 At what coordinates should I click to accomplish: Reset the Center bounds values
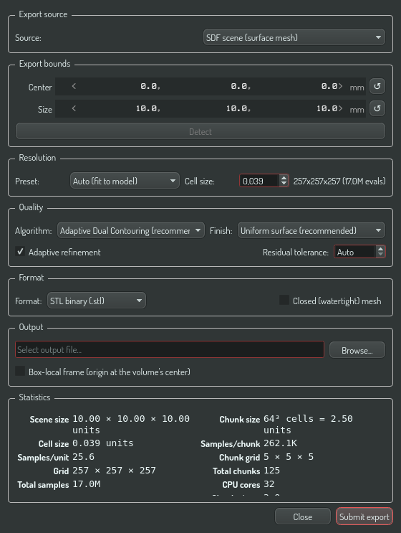pyautogui.click(x=377, y=86)
